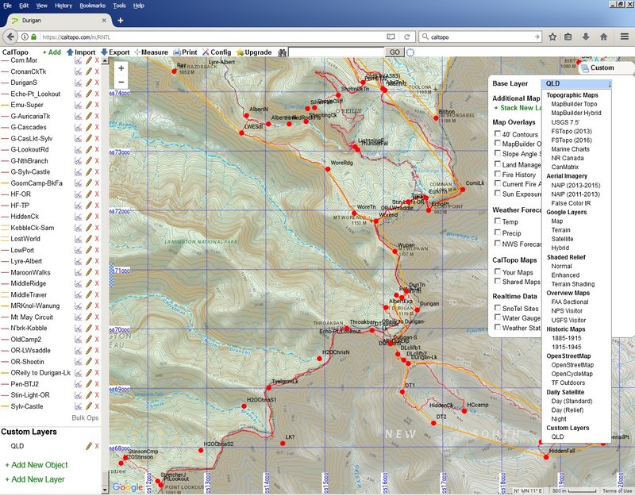Open the Export menu in CalTopo toolbar

[x=115, y=52]
